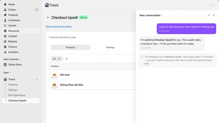Click the Online Store storefront icon
Viewport: 219px width, 123px height.
tap(5, 65)
